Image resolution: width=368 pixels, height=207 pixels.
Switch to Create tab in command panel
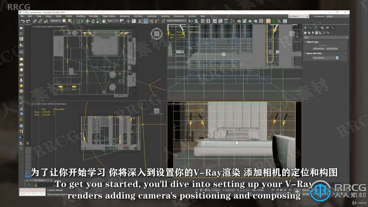tap(305, 28)
